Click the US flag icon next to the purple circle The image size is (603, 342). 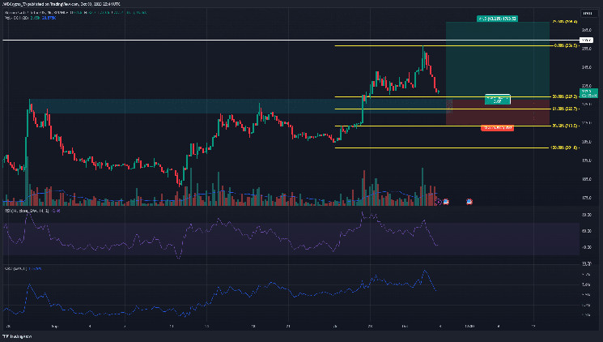[x=446, y=202]
